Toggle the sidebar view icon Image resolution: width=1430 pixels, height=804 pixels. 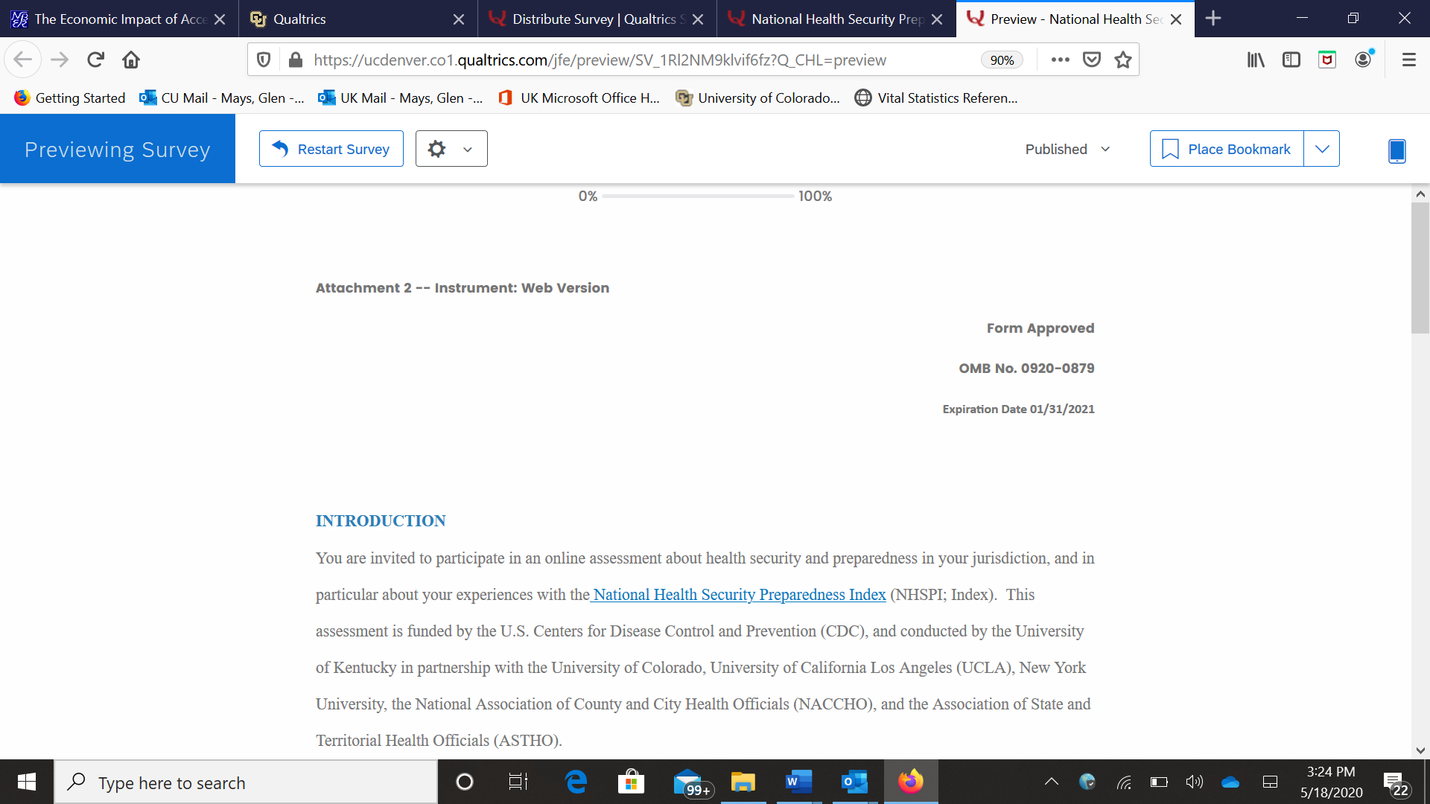tap(1291, 60)
